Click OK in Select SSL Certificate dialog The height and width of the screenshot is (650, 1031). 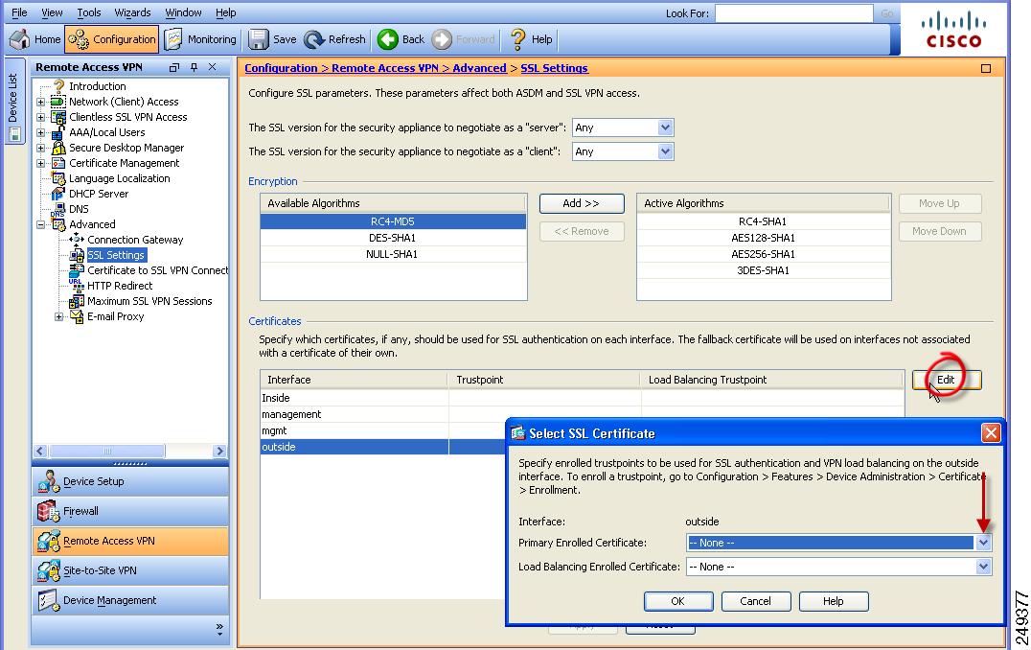(x=677, y=601)
